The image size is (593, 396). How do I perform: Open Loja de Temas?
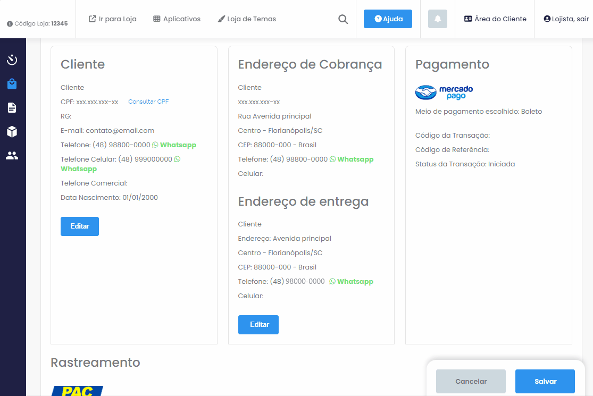click(x=247, y=19)
